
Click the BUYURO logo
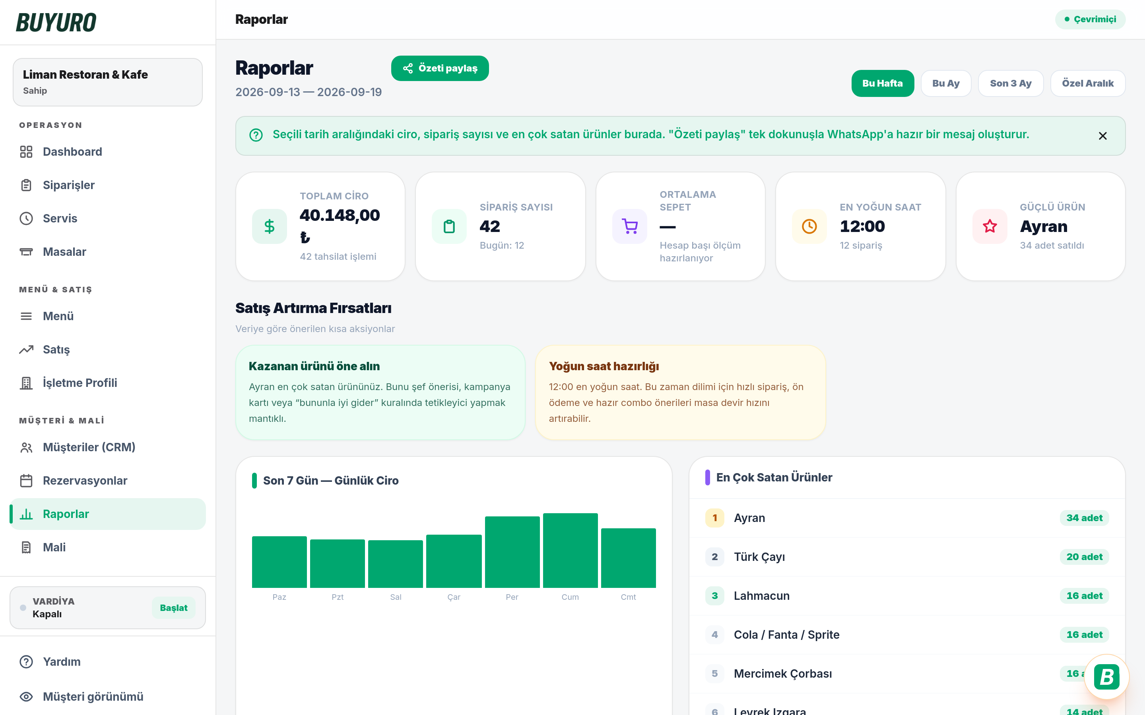[56, 22]
